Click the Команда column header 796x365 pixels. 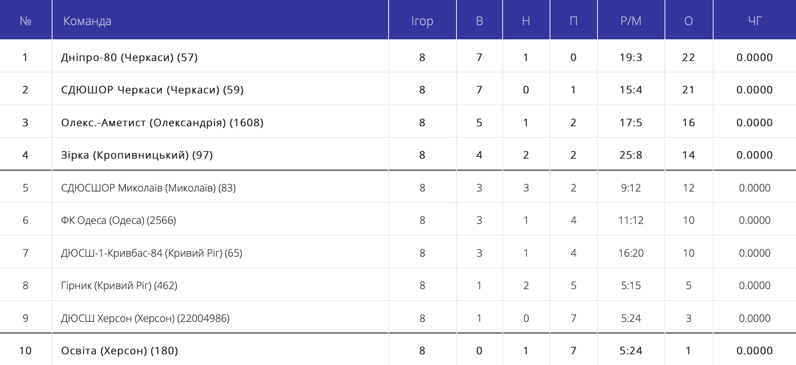[x=87, y=21]
